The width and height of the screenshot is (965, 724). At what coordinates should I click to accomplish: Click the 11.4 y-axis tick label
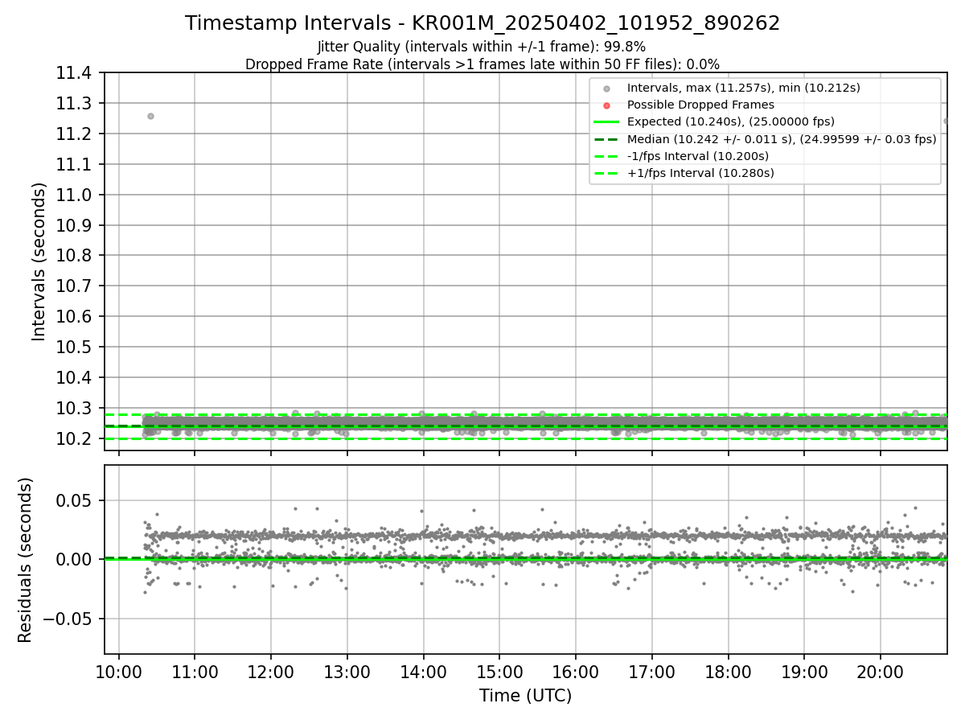(x=76, y=73)
